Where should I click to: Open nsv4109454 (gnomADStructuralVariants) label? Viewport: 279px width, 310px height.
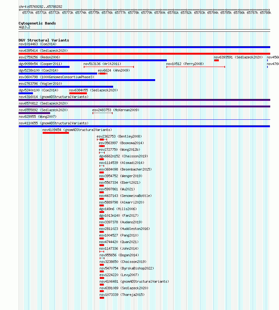click(77, 130)
